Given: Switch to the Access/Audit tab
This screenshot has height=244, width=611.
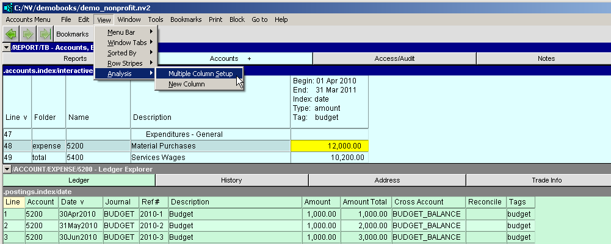Looking at the screenshot, I should (394, 58).
